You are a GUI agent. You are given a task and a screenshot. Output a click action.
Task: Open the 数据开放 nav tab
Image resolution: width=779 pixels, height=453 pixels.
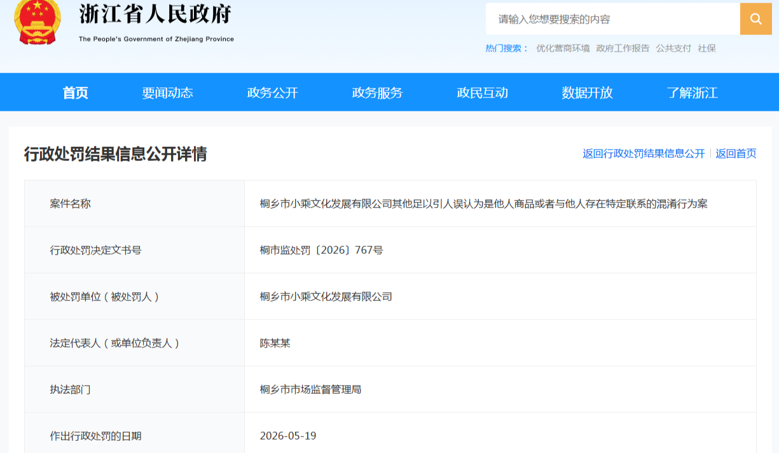587,92
